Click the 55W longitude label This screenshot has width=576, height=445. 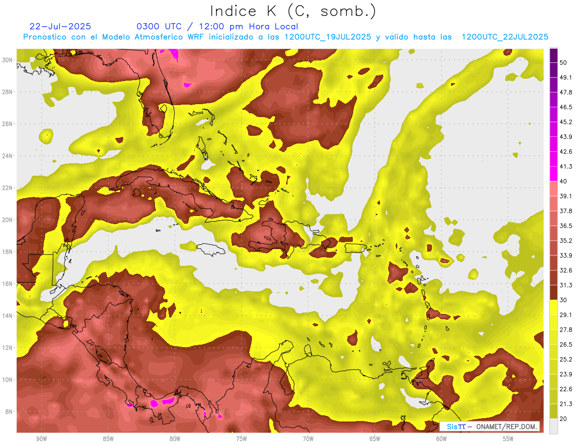508,439
